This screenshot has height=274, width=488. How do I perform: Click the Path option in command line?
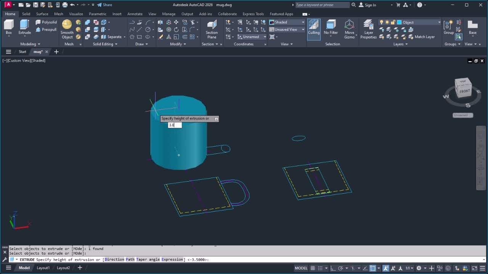tap(130, 260)
